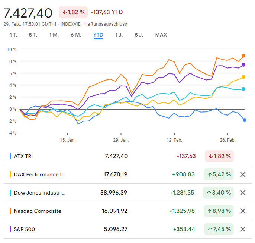The image size is (255, 243).
Task: Click the -4 % y-axis label
Action: pos(12,133)
